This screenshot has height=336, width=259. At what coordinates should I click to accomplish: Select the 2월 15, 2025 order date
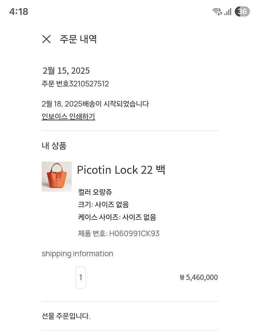click(x=66, y=71)
